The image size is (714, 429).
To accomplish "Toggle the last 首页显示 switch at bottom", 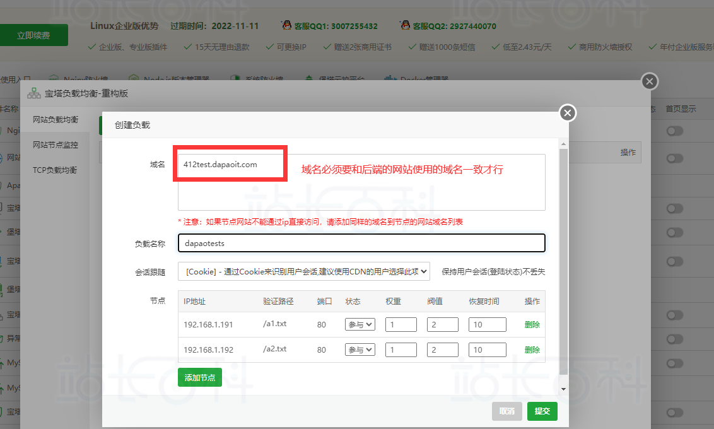I will 675,412.
